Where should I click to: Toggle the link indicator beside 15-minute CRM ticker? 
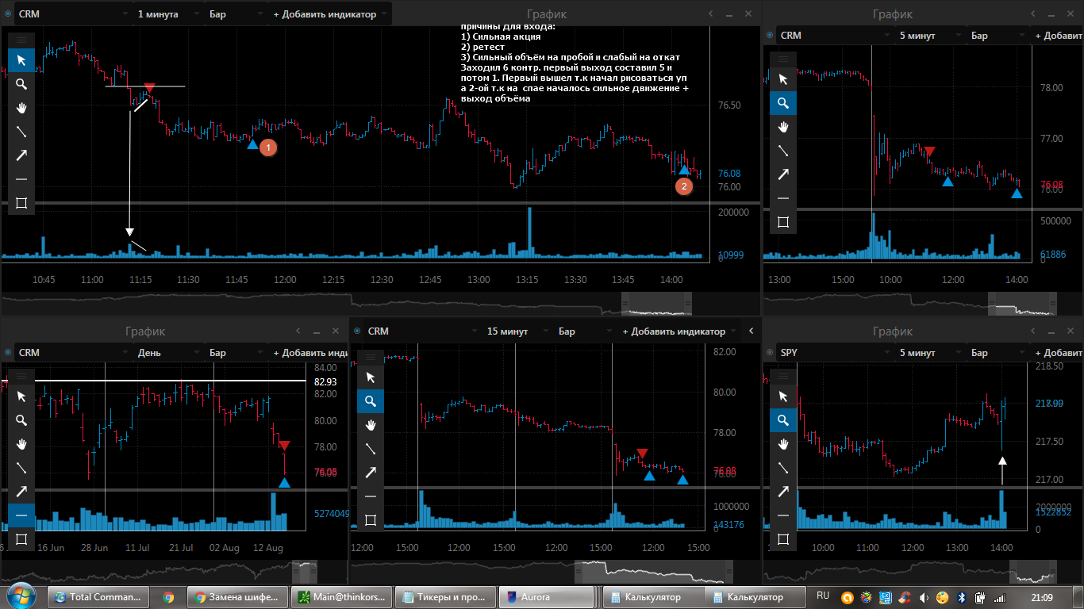[x=357, y=331]
